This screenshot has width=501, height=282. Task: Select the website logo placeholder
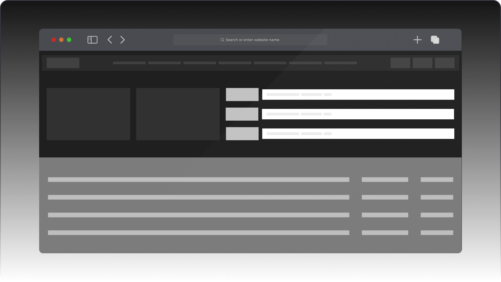coord(63,63)
